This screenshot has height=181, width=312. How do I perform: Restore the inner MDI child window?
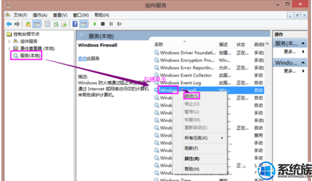coord(297,15)
